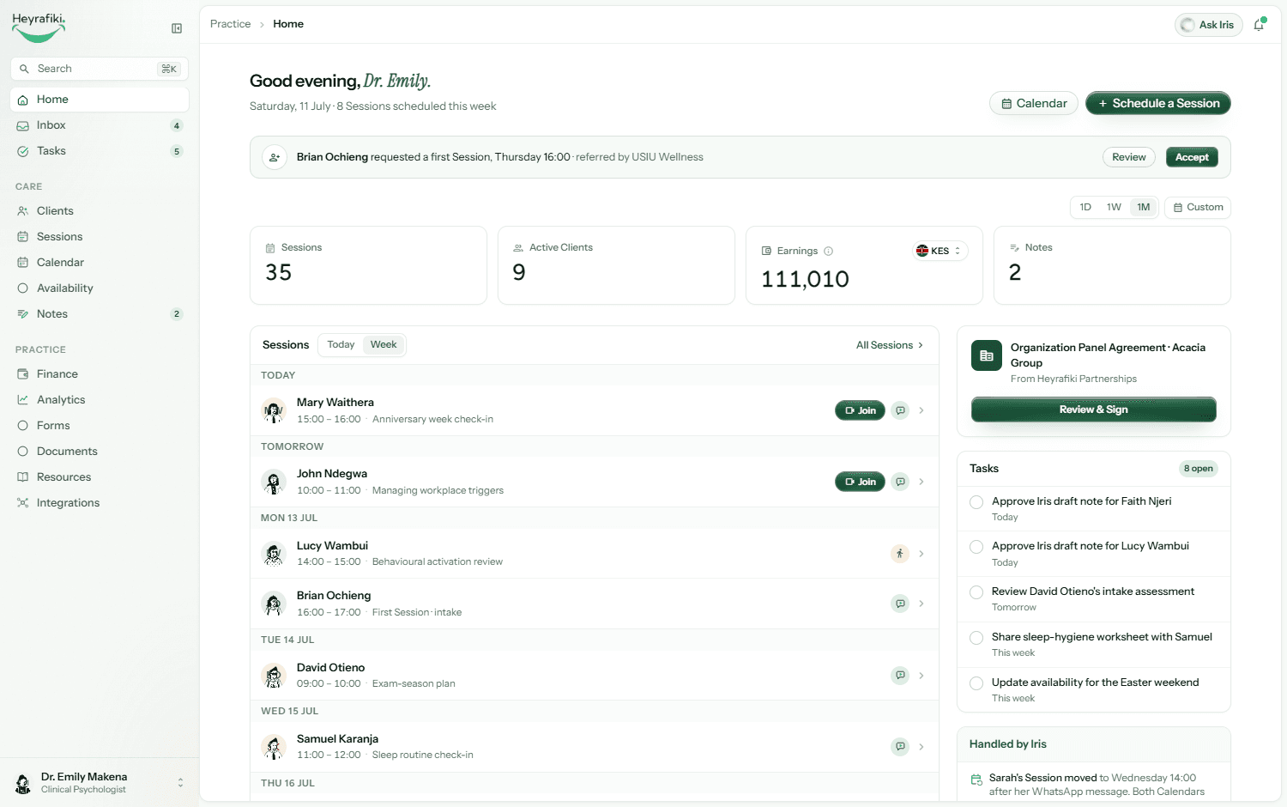
Task: Expand John Ndegwa's session row chevron
Action: click(921, 482)
